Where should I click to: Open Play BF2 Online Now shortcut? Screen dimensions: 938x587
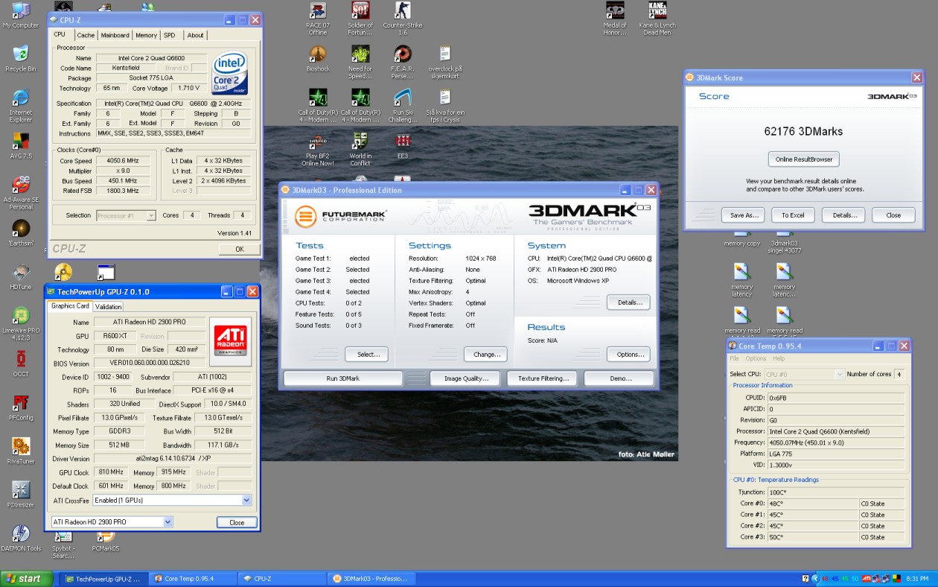[x=318, y=149]
